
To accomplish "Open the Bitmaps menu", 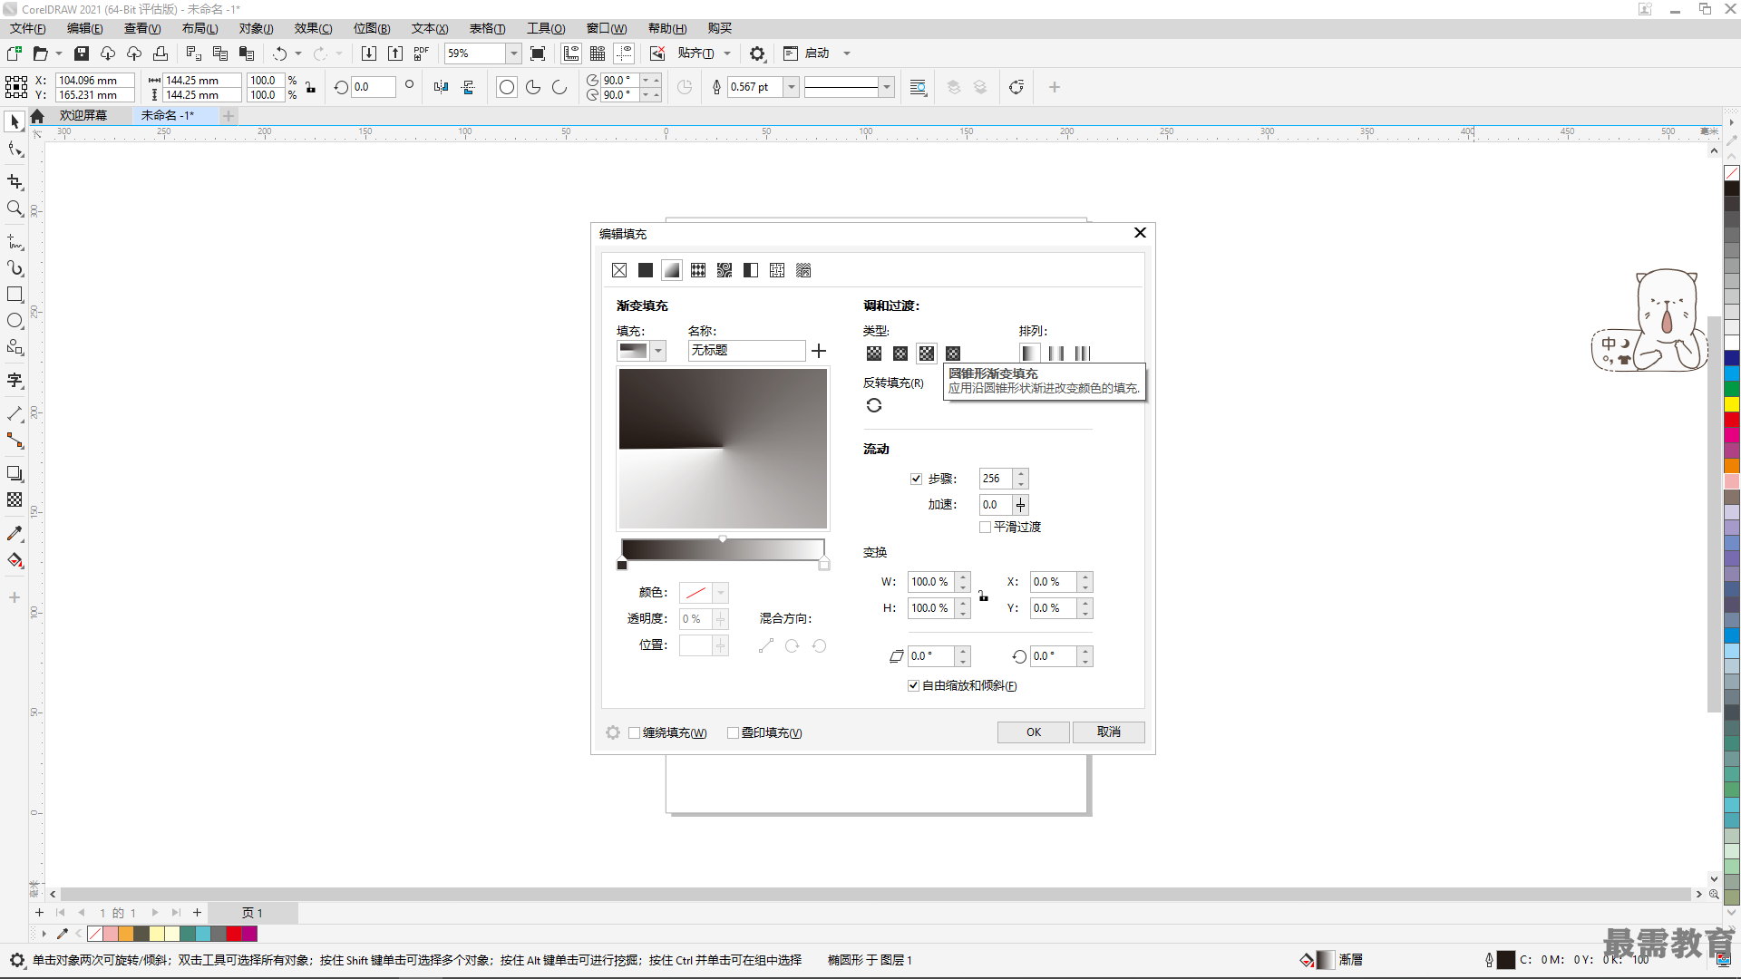I will 372,28.
